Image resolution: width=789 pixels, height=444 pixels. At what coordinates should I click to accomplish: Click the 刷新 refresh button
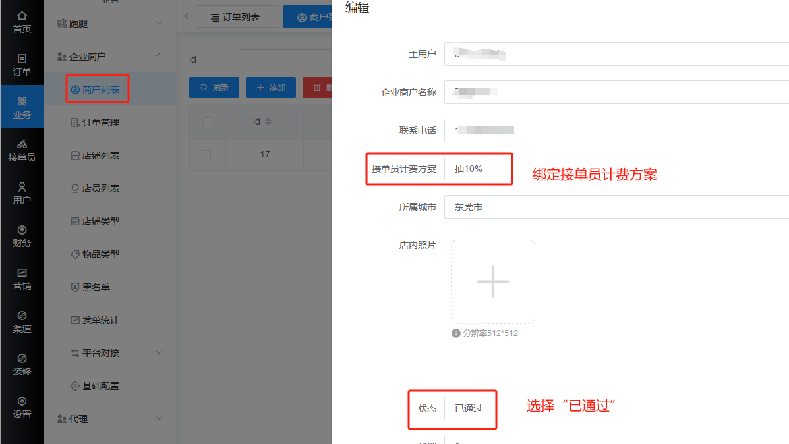tap(214, 88)
